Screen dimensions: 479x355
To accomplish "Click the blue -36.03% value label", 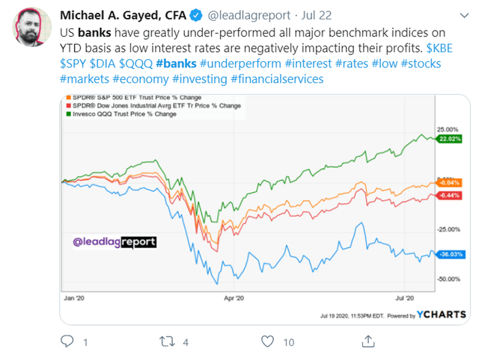I will (x=451, y=254).
